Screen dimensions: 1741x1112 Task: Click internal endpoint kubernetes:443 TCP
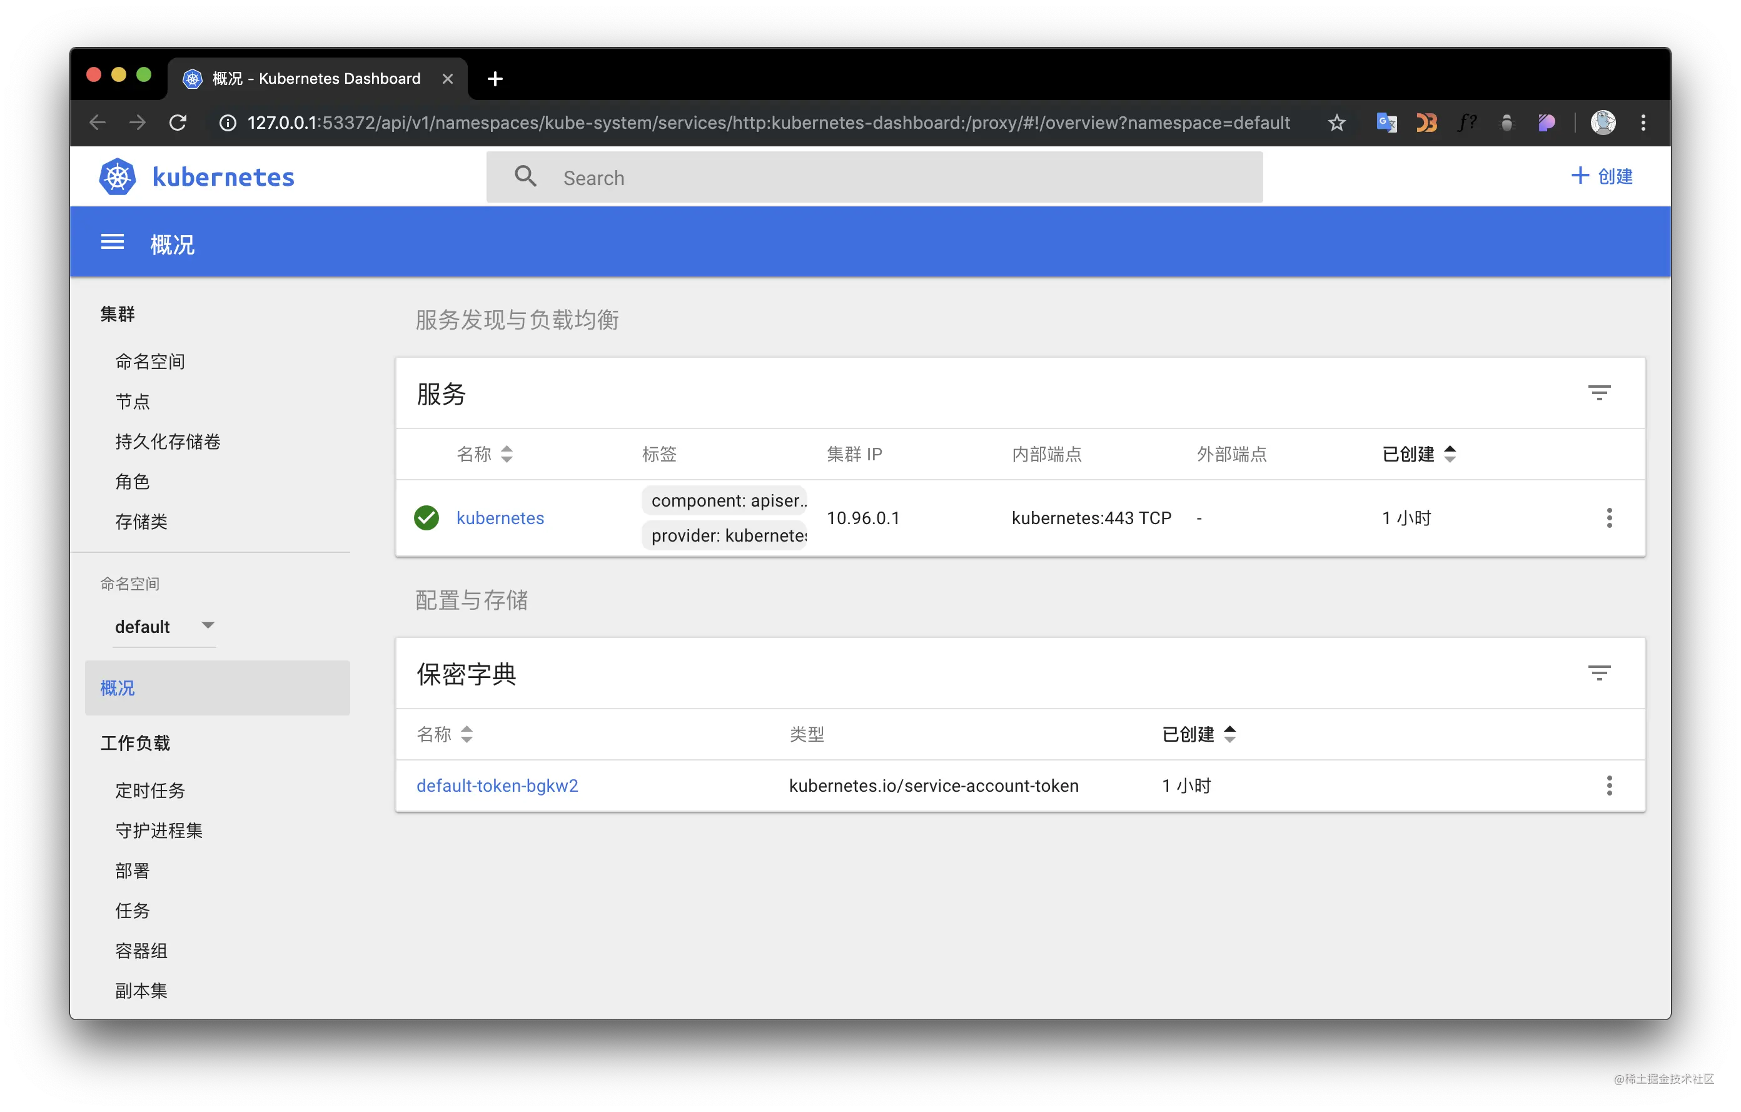[1091, 518]
